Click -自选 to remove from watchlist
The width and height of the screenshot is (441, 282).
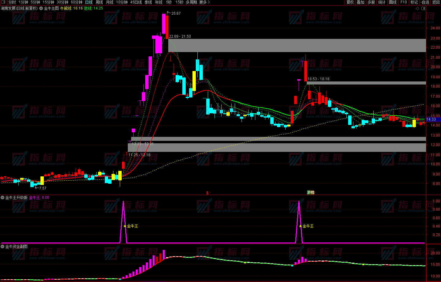coord(425,2)
